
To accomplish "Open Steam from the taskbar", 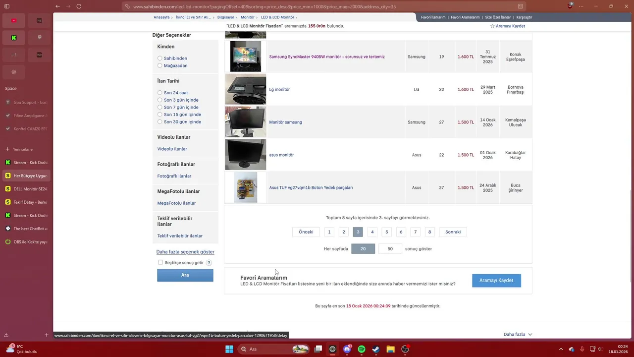I will pos(376,349).
